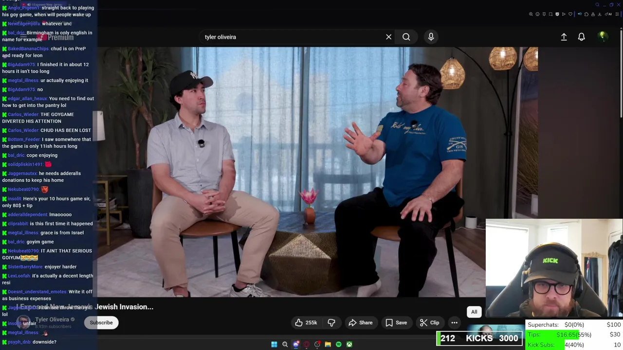Screen dimensions: 623x350
Task: Click the streamer webcam overlay
Action: point(554,268)
